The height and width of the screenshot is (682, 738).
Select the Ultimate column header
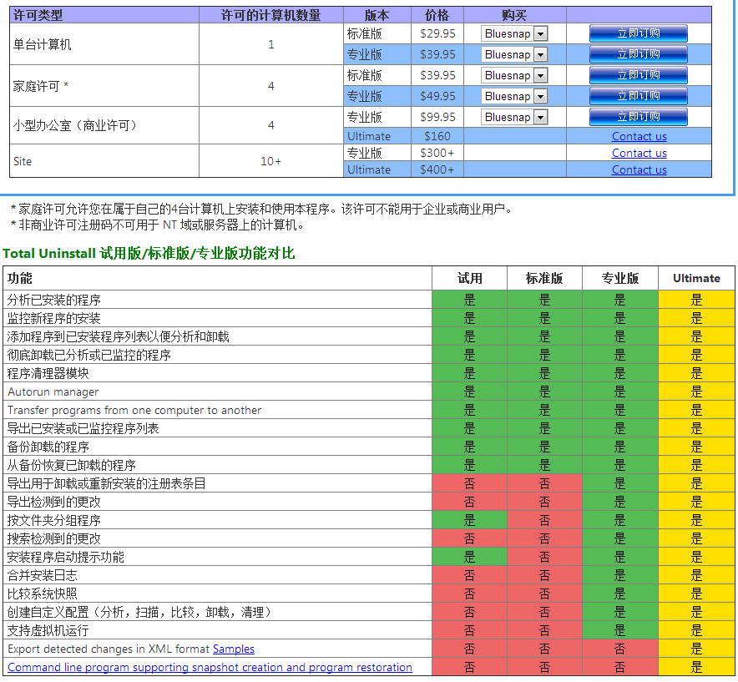[x=695, y=278]
